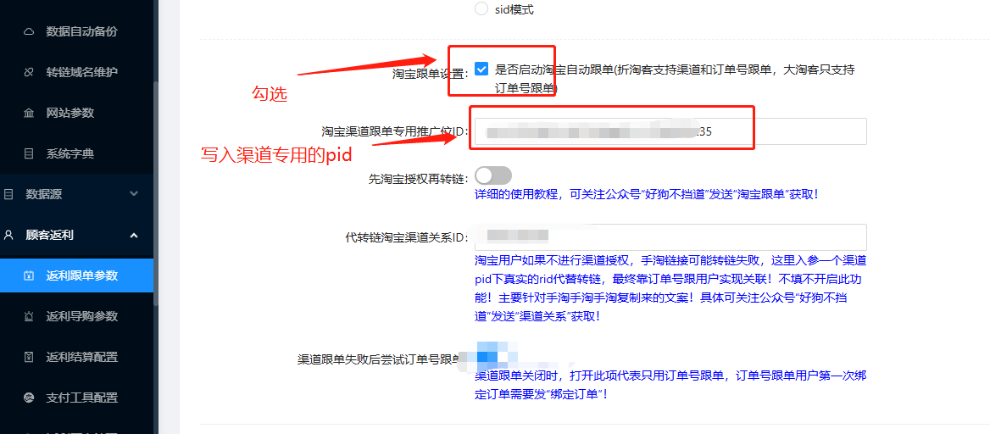The width and height of the screenshot is (990, 434).
Task: Collapse the 顾客返利 menu chevron
Action: click(x=133, y=235)
